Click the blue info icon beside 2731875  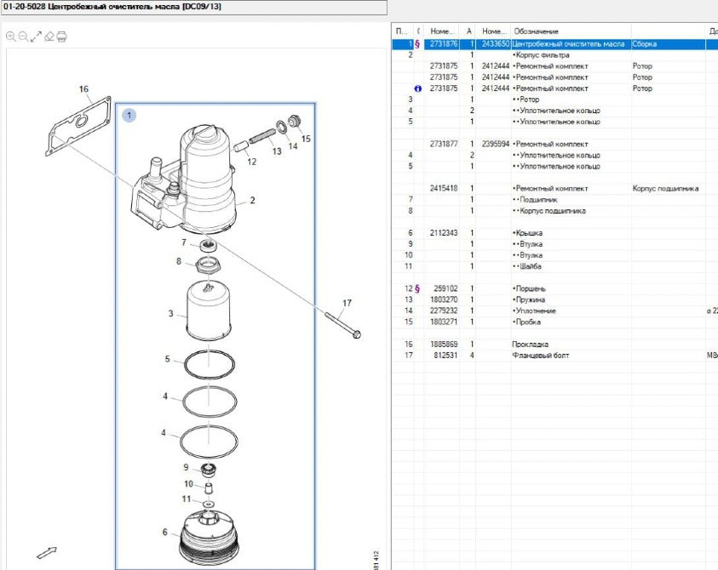click(x=418, y=88)
